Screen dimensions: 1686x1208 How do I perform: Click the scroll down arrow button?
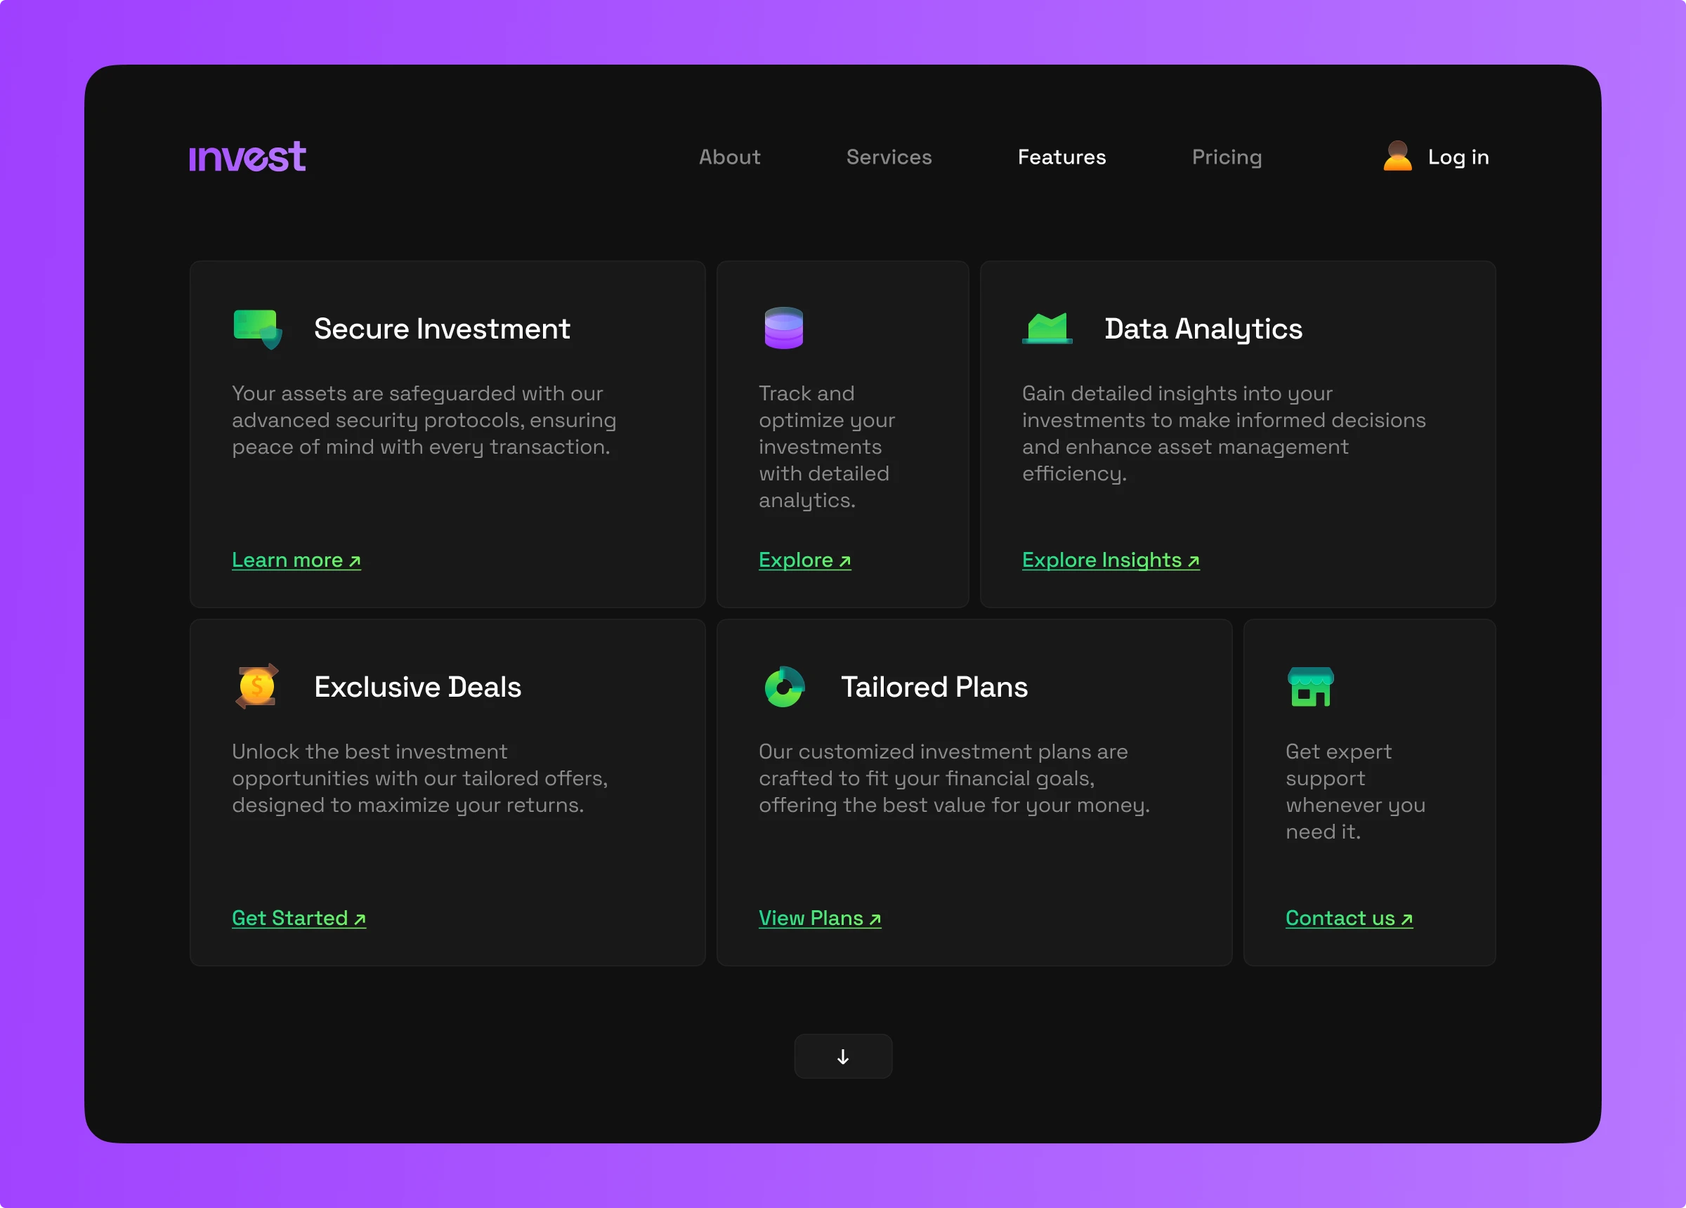click(843, 1056)
